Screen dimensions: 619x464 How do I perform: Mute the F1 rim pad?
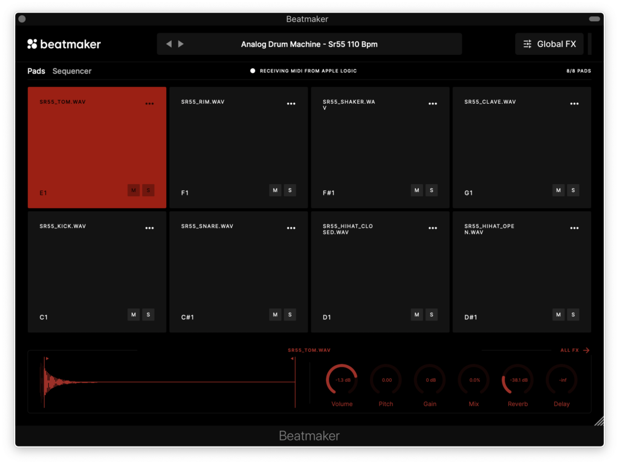coord(275,190)
